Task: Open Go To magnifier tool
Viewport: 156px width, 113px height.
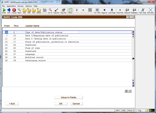Action: pos(50,11)
